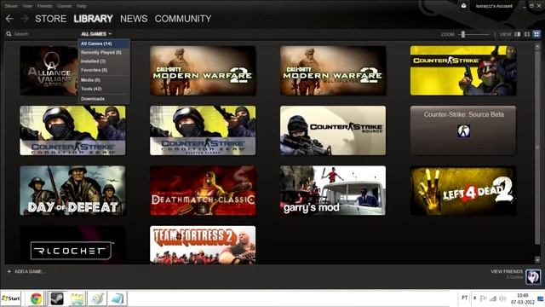The height and width of the screenshot is (307, 545).
Task: Open the file explorer taskbar icon
Action: (77, 298)
